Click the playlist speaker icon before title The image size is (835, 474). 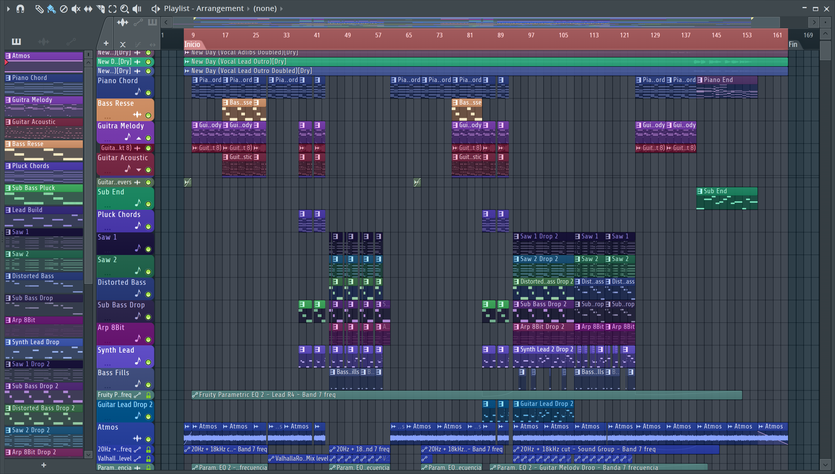point(156,9)
